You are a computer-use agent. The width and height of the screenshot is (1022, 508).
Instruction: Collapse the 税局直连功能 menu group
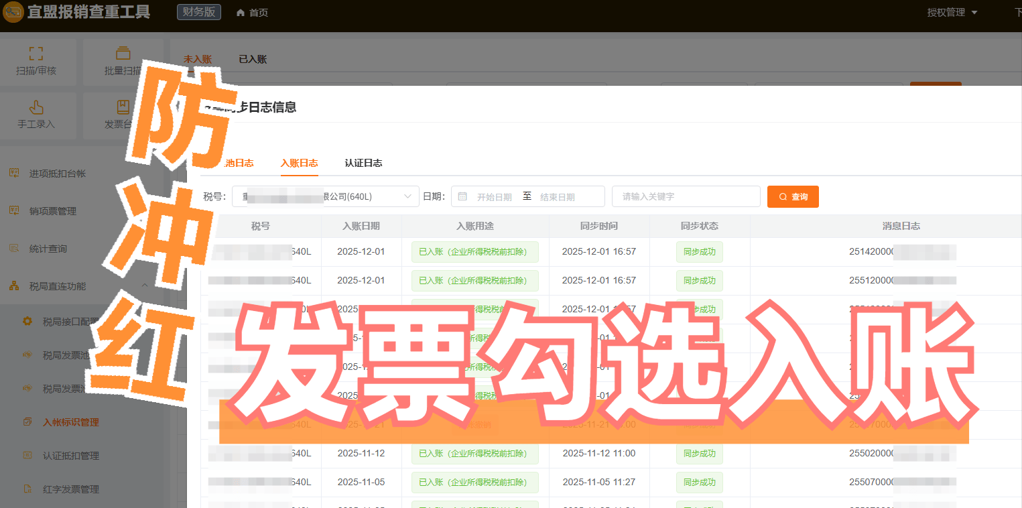tap(145, 286)
